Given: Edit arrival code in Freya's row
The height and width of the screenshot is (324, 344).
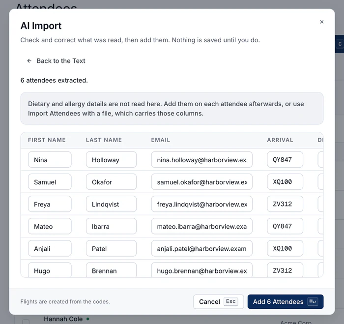Looking at the screenshot, I should (285, 204).
